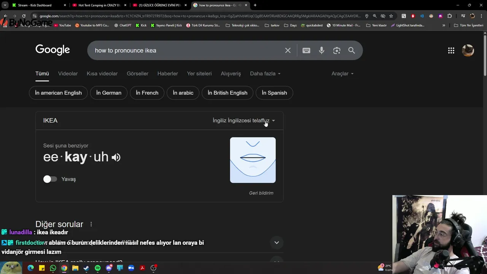Switch to the Alışveriş tab
Image resolution: width=487 pixels, height=274 pixels.
(231, 73)
